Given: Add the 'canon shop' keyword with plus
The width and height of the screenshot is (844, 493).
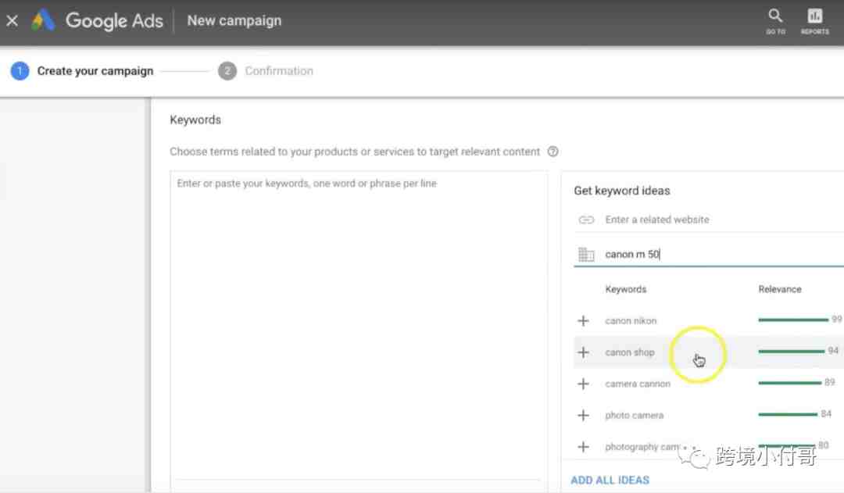Looking at the screenshot, I should click(x=583, y=352).
